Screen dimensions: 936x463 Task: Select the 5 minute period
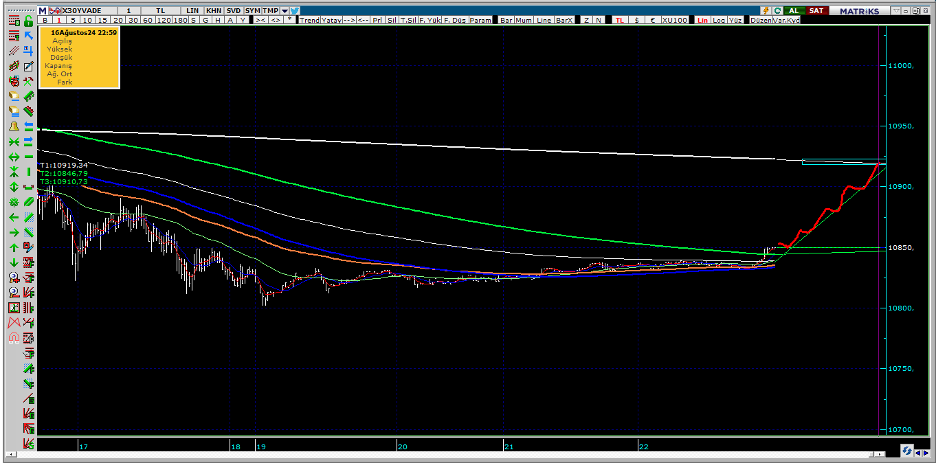pos(73,20)
